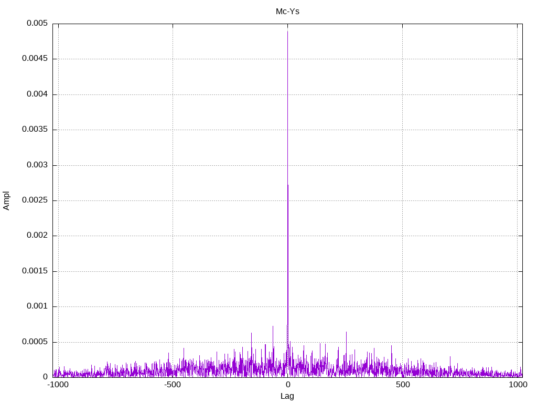This screenshot has width=537, height=403.
Task: Click the Lag x-axis label
Action: pyautogui.click(x=287, y=396)
